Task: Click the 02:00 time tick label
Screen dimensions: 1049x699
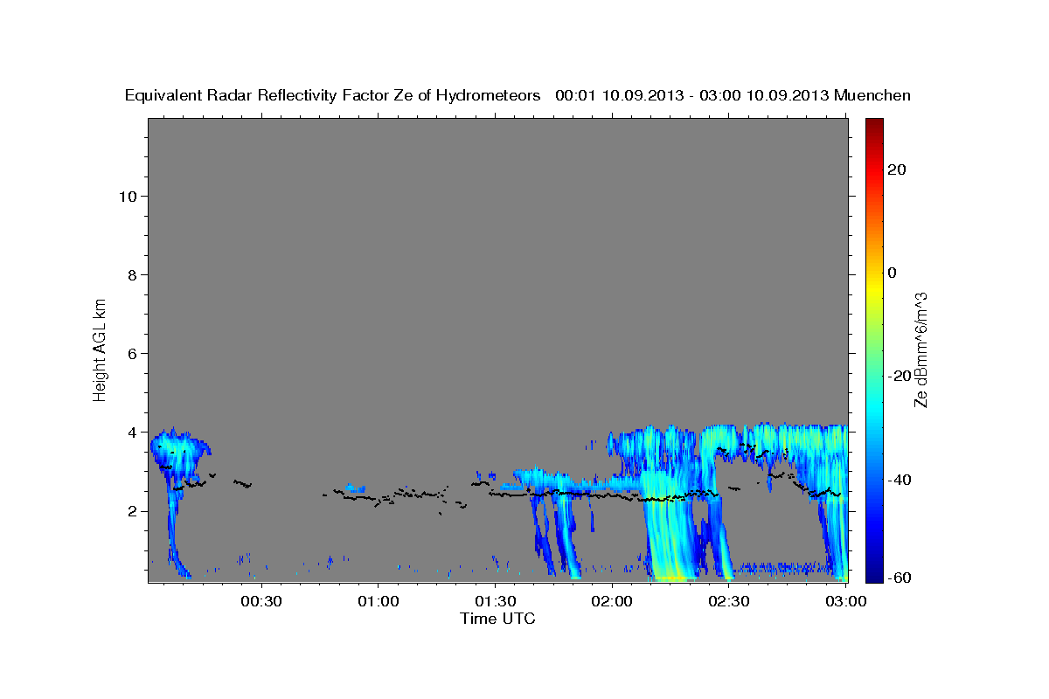Action: click(x=612, y=602)
